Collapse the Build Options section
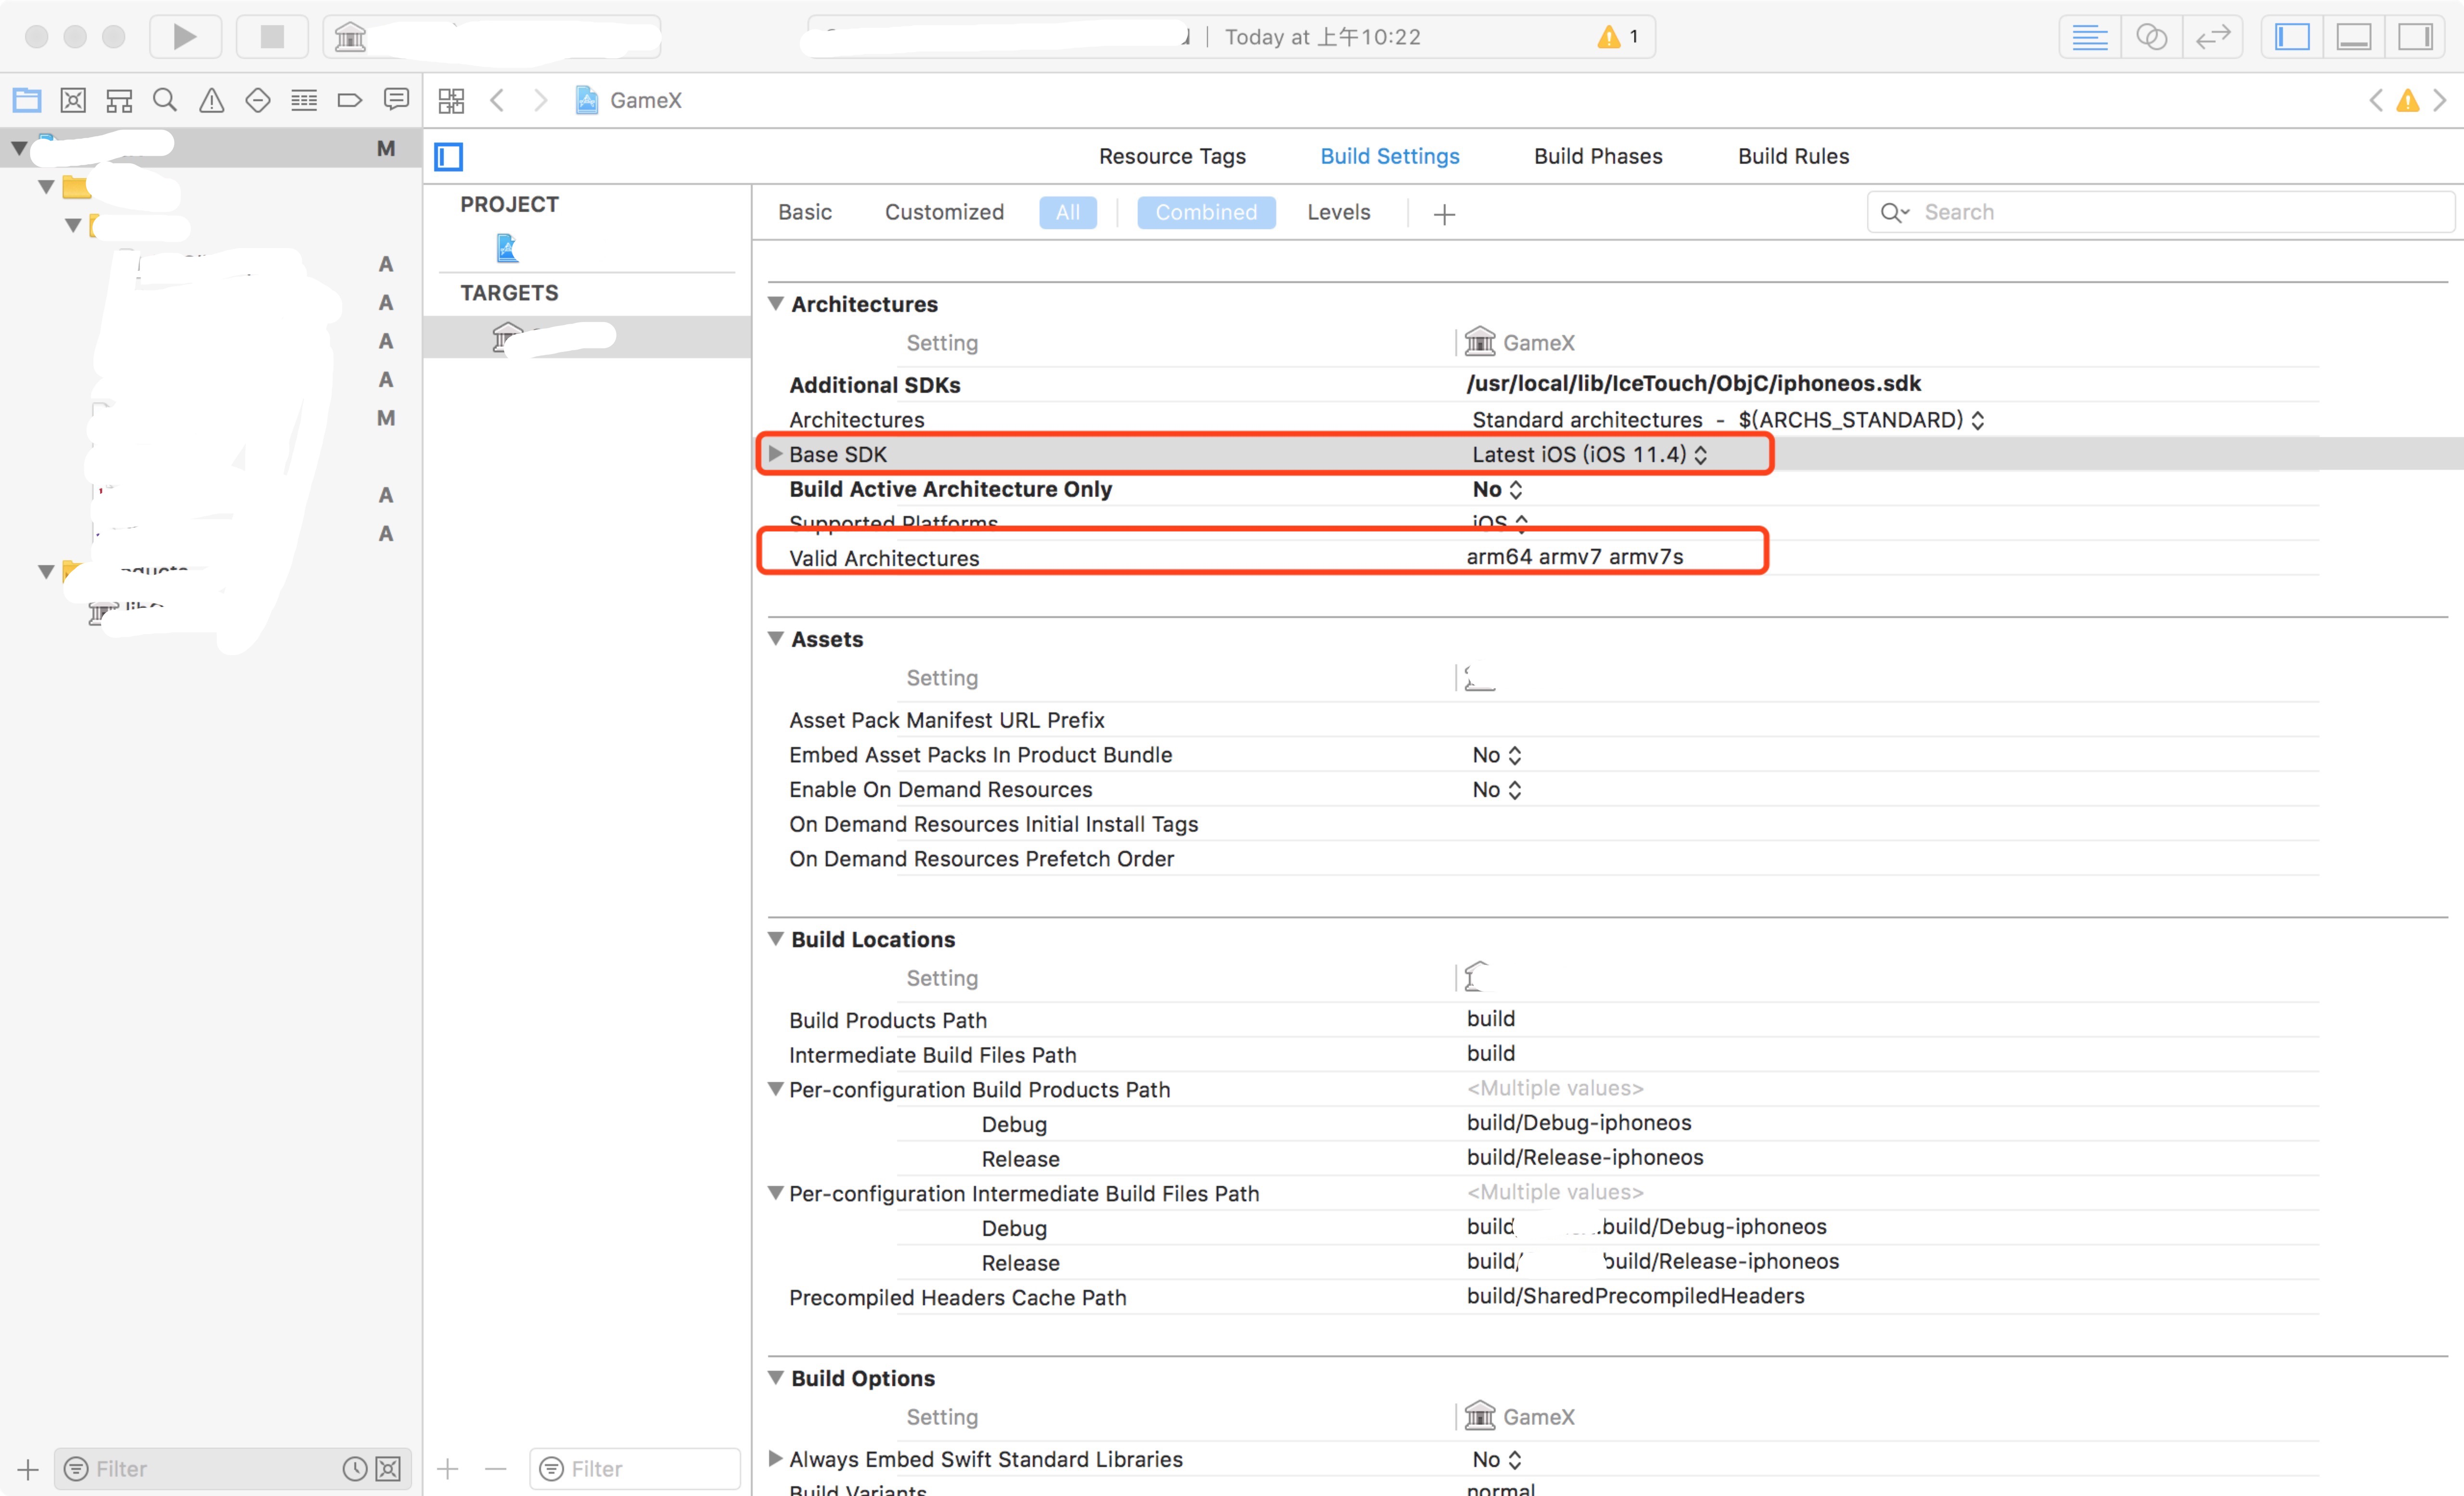 [x=775, y=1377]
